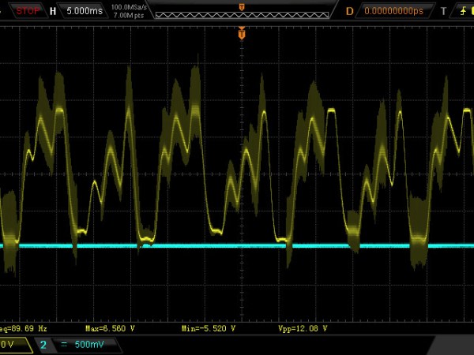Click the red STOP run status indicator
The image size is (474, 355).
(x=28, y=11)
